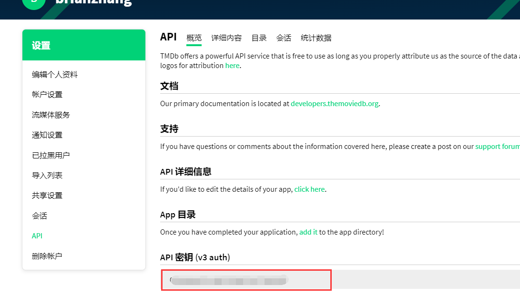Image resolution: width=520 pixels, height=305 pixels.
Task: Go to 共享设置 in the sidebar
Action: [x=47, y=196]
